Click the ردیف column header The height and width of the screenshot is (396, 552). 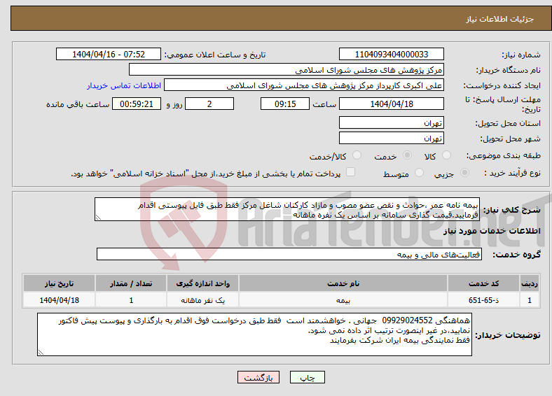pyautogui.click(x=530, y=283)
